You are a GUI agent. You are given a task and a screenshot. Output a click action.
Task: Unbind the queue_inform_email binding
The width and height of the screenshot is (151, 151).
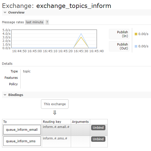(x=98, y=127)
